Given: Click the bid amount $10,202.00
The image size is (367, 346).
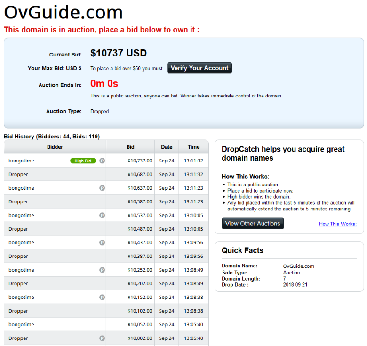Looking at the screenshot, I should (140, 284).
